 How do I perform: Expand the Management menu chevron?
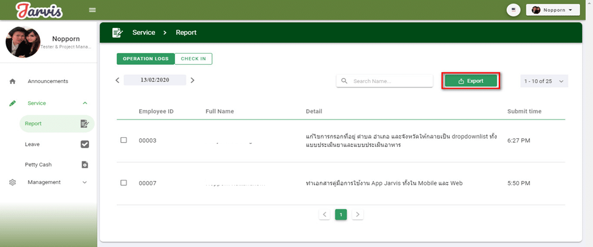pyautogui.click(x=85, y=183)
